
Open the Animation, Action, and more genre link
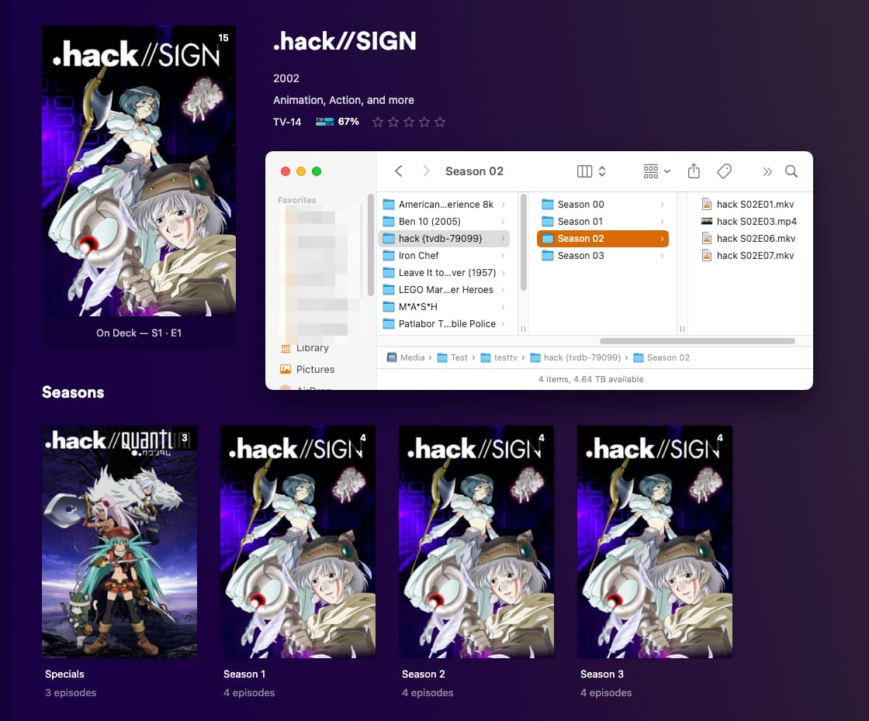click(x=344, y=100)
